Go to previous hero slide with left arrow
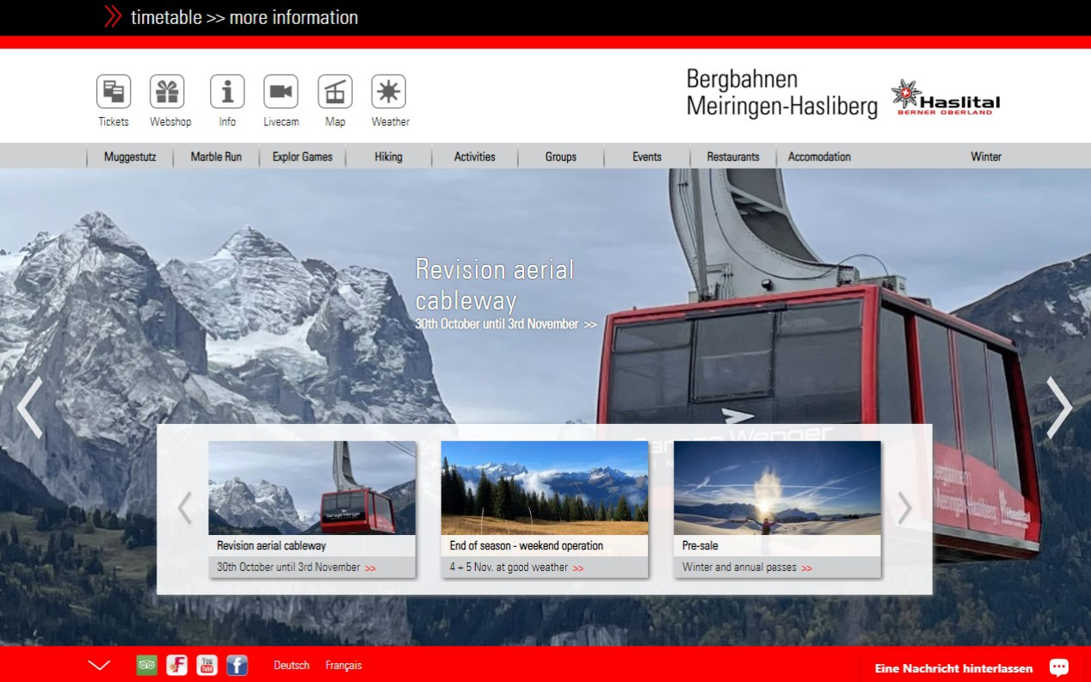The image size is (1091, 682). click(x=29, y=408)
